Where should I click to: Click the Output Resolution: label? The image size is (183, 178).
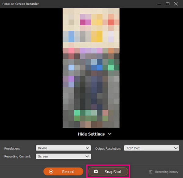108,148
